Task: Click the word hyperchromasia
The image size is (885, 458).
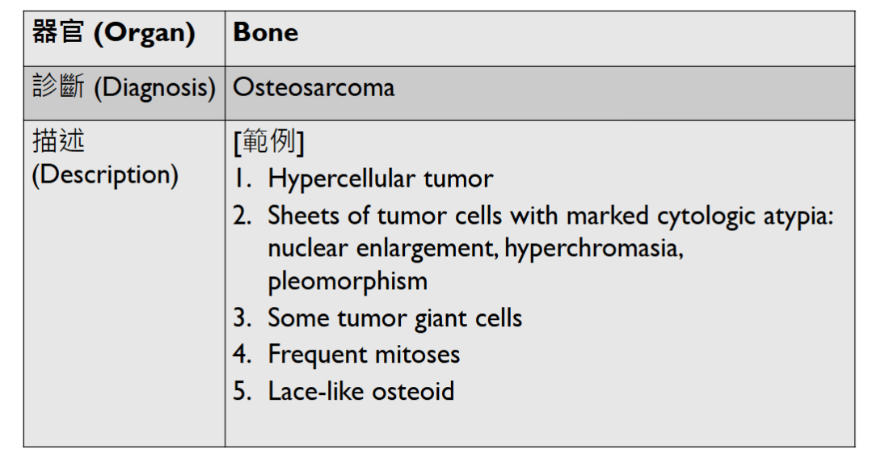Action: (x=593, y=248)
